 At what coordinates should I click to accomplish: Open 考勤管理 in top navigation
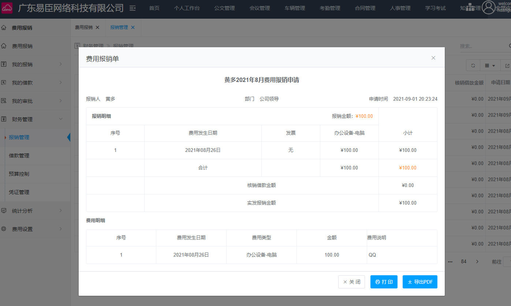[x=330, y=8]
